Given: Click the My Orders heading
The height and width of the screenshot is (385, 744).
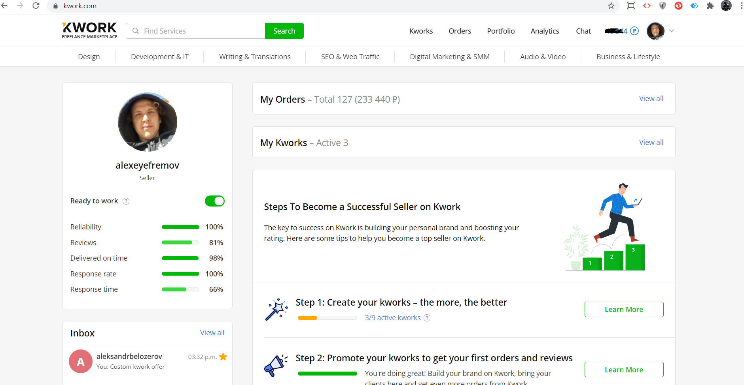Looking at the screenshot, I should 282,99.
